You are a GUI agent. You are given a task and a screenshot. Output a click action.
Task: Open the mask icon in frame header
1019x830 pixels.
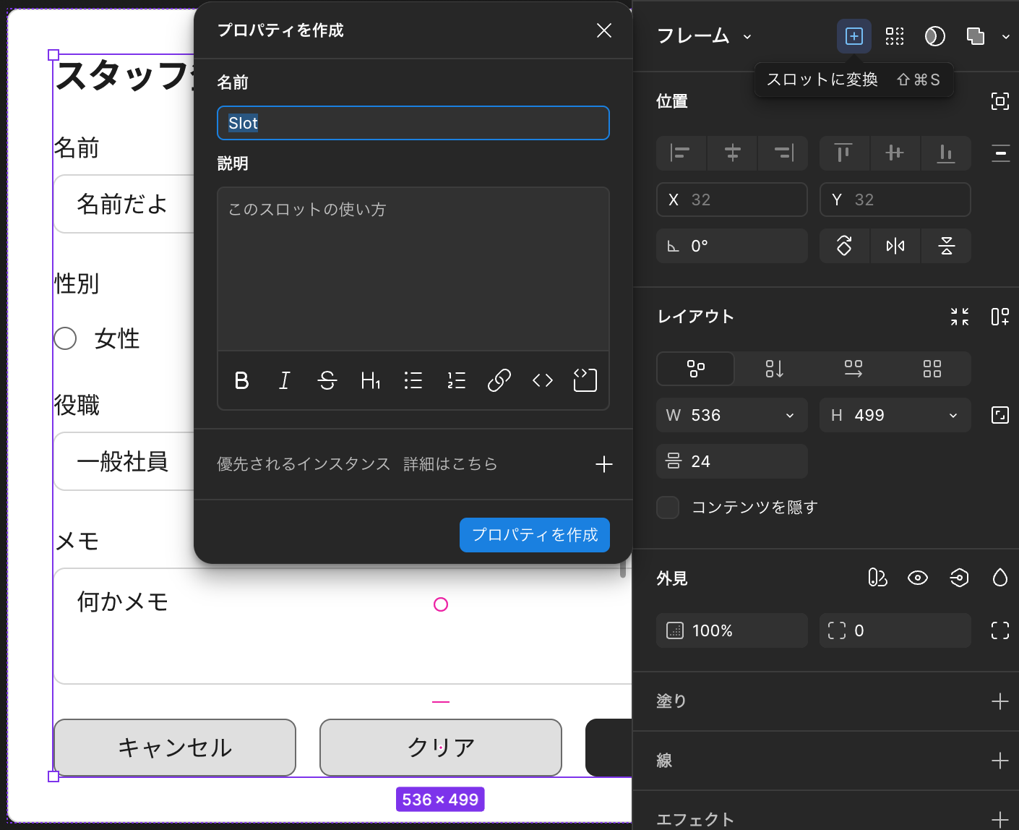tap(934, 36)
